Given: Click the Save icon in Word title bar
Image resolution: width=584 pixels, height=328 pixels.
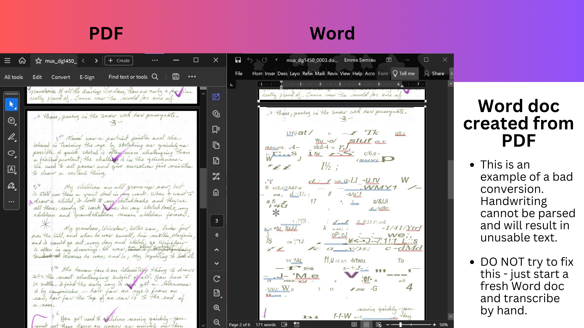Looking at the screenshot, I should 238,60.
